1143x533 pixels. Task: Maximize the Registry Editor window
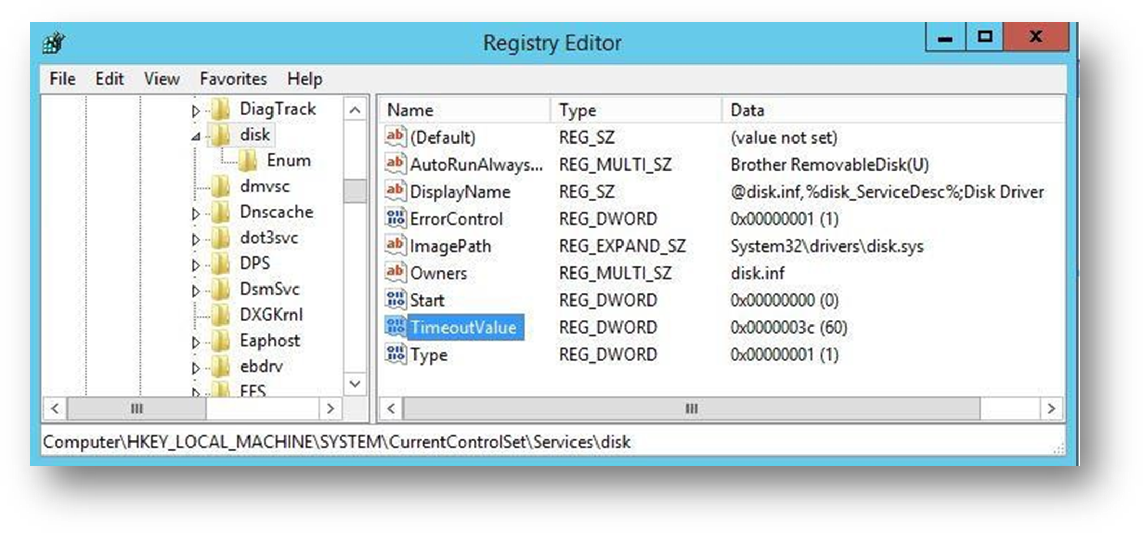tap(984, 37)
